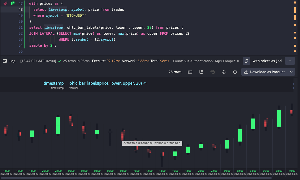
Task: Run the query with the green play icon
Action: coord(12,3)
